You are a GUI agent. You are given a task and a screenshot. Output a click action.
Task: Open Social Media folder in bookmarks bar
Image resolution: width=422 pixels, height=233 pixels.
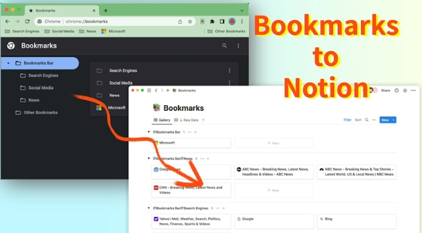(59, 32)
